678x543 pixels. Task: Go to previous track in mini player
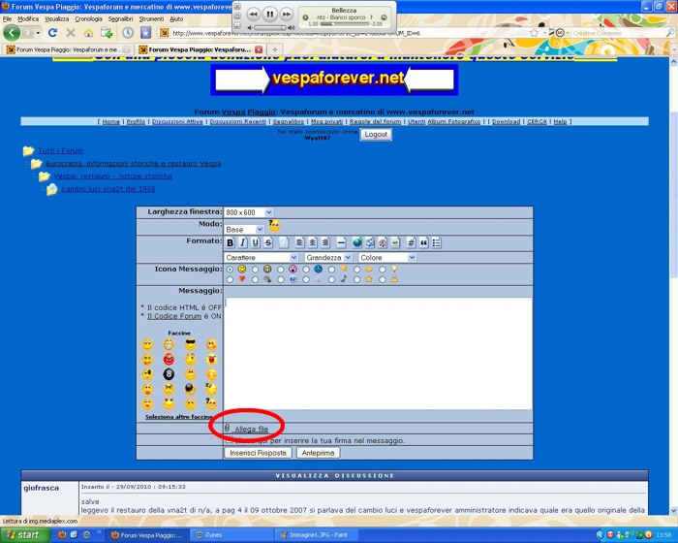click(254, 15)
